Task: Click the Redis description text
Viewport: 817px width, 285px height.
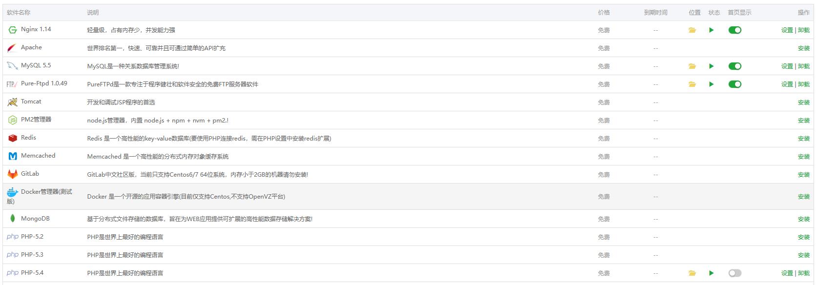Action: 209,139
